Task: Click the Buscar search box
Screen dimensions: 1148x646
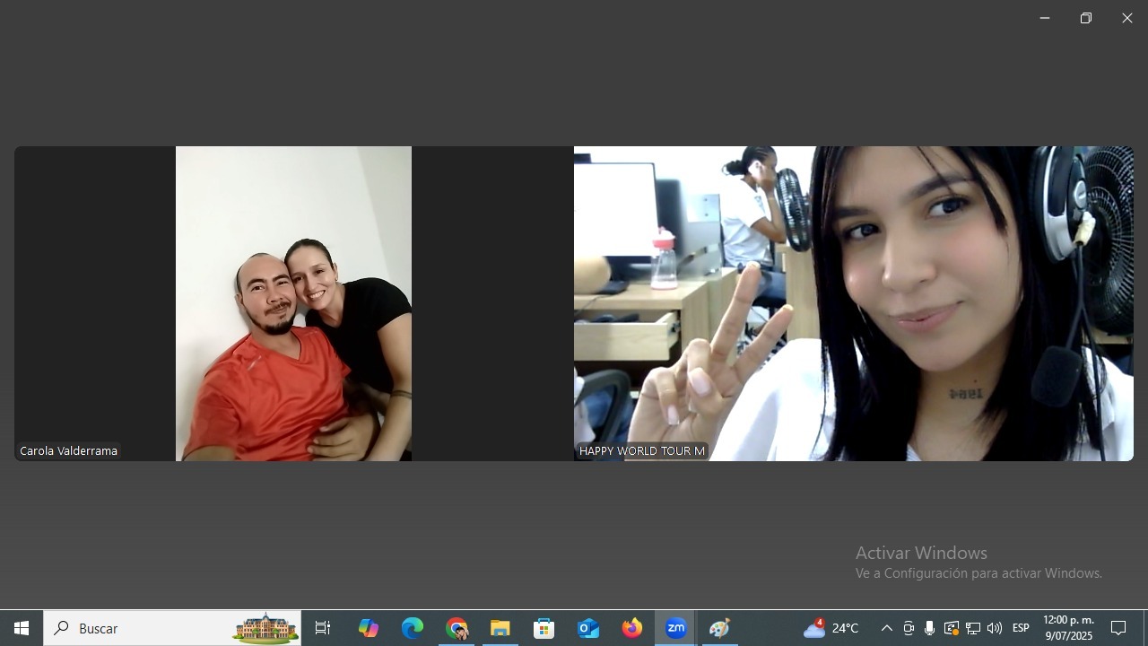Action: click(x=152, y=628)
